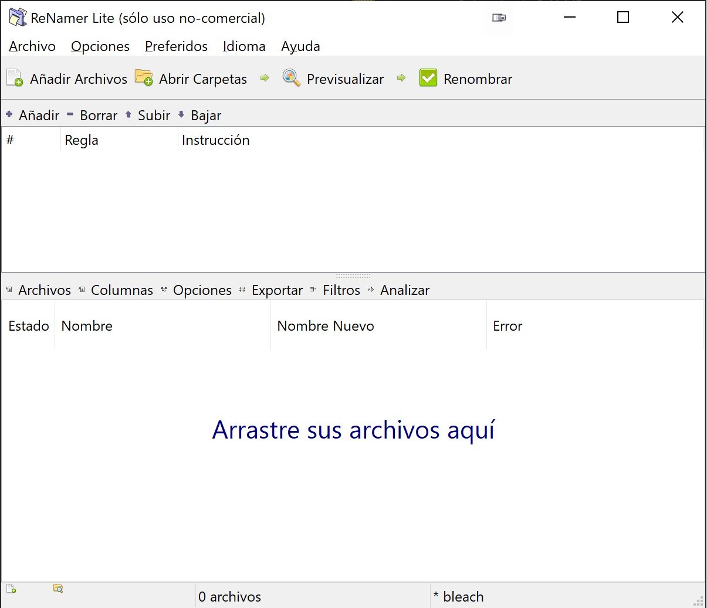Click the green arrow before Renombrar
707x608 pixels.
401,78
